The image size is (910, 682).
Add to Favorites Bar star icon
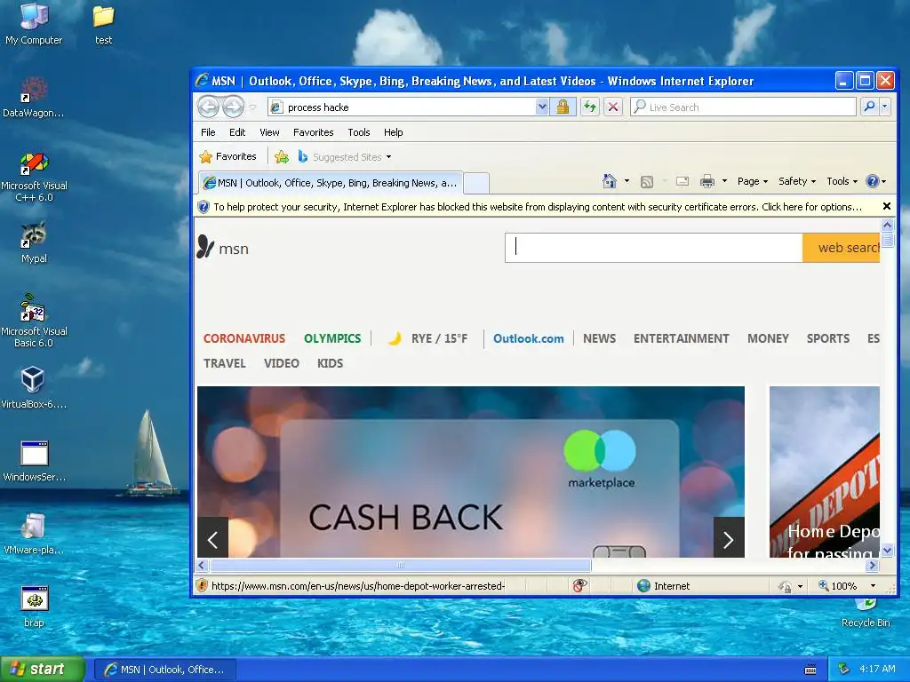[x=282, y=156]
